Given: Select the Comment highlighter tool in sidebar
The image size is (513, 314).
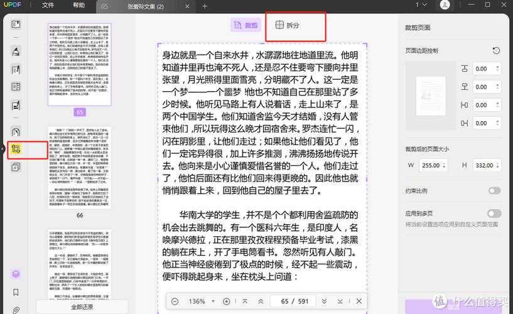Looking at the screenshot, I should [x=16, y=51].
